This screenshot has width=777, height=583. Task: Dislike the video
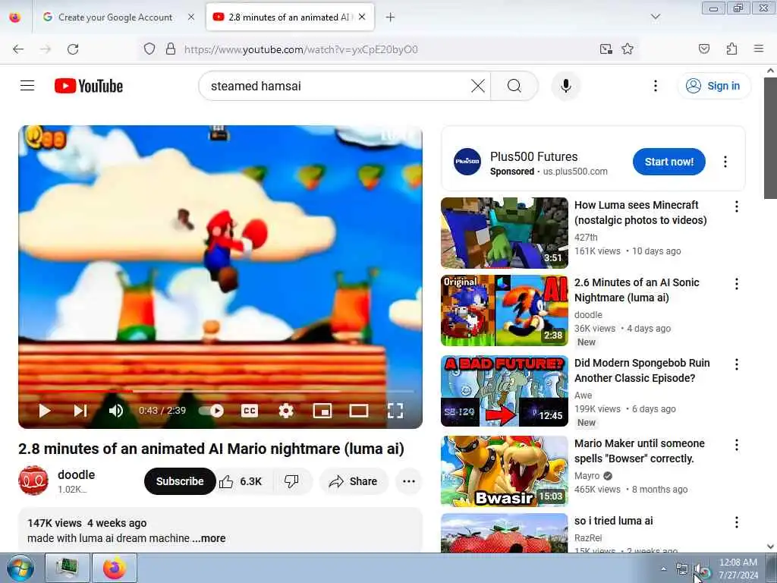[291, 481]
